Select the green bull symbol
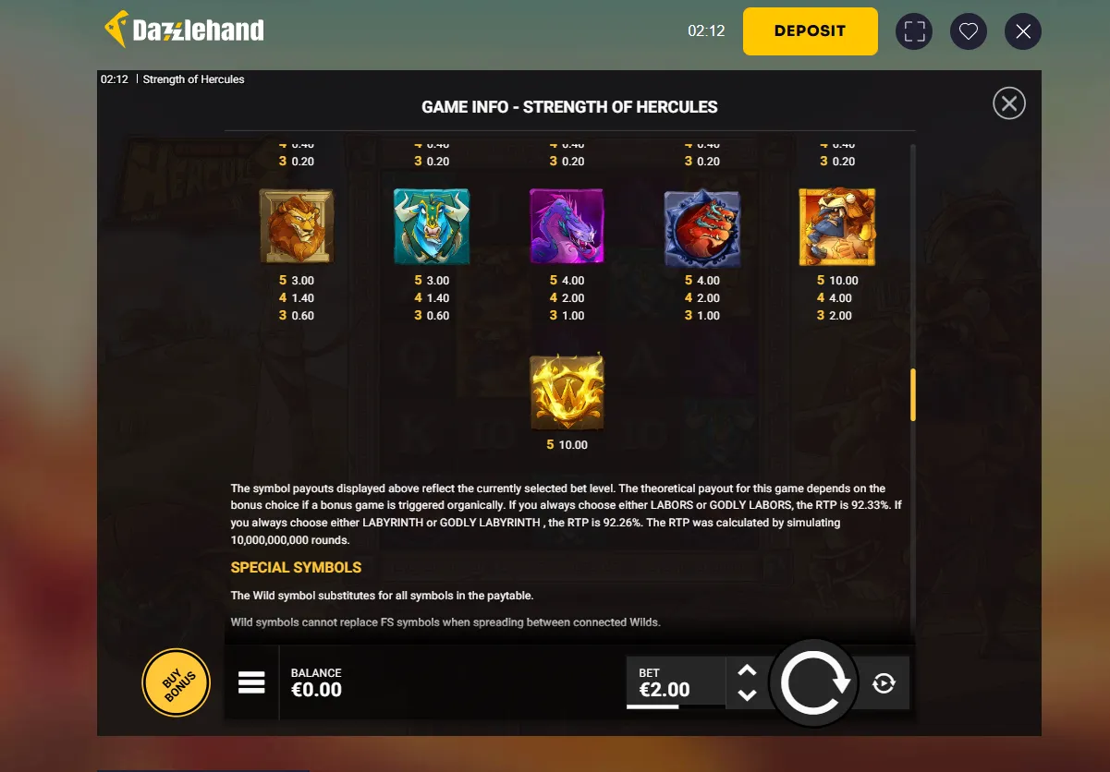 (432, 226)
